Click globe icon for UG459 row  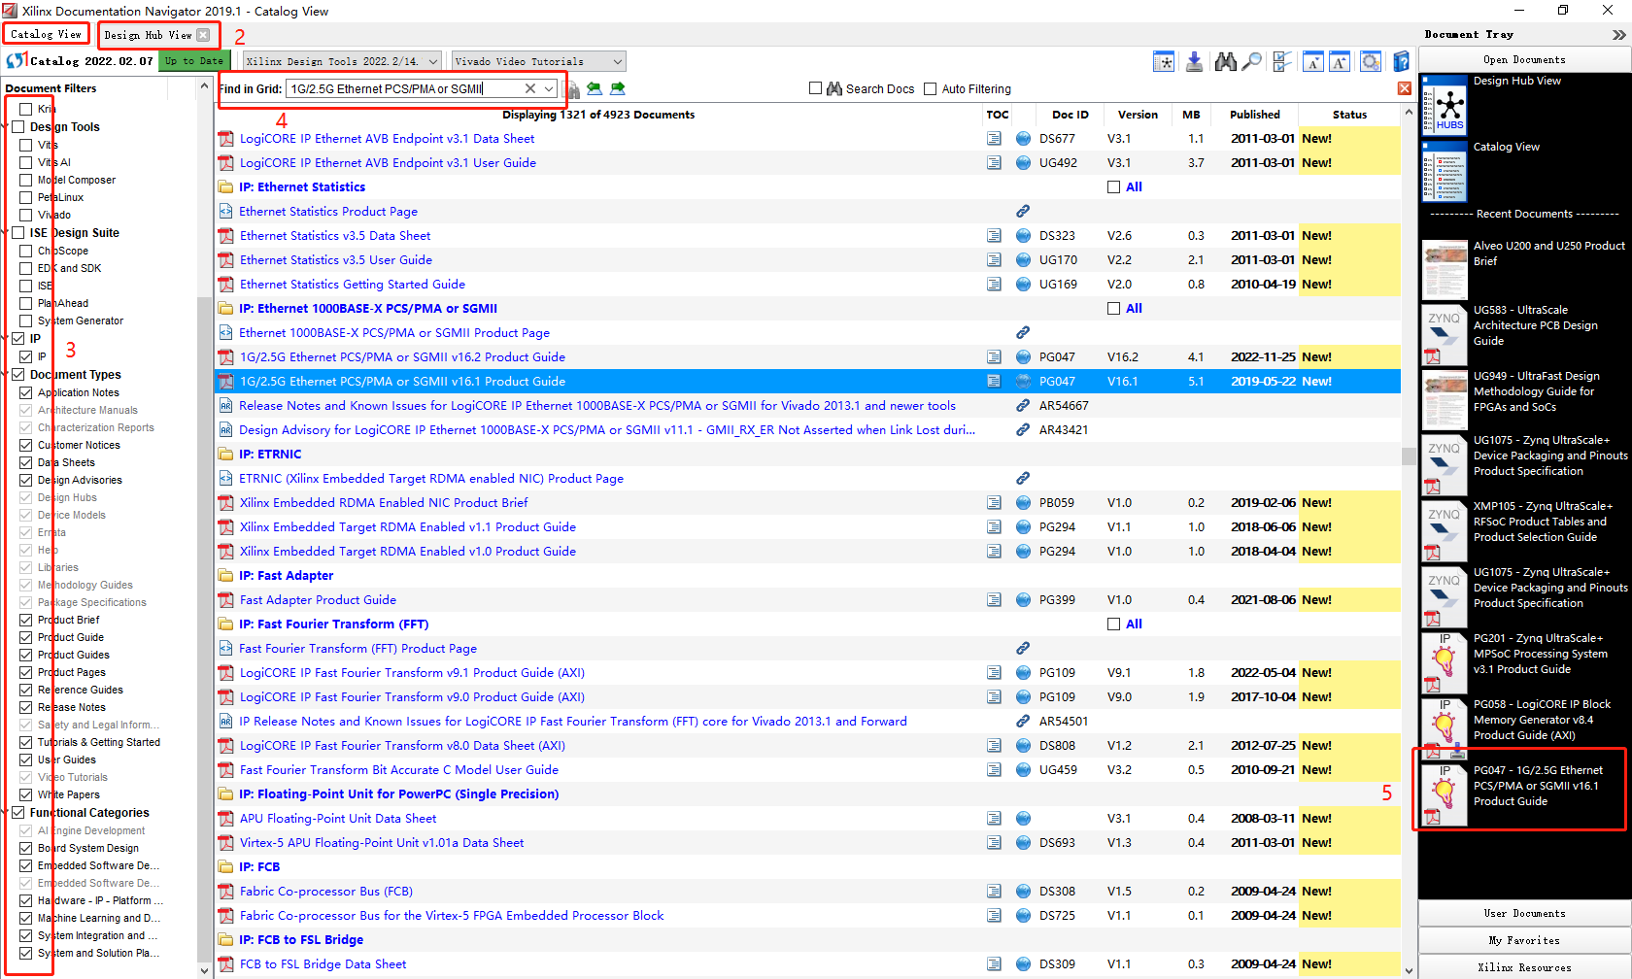click(x=1023, y=770)
